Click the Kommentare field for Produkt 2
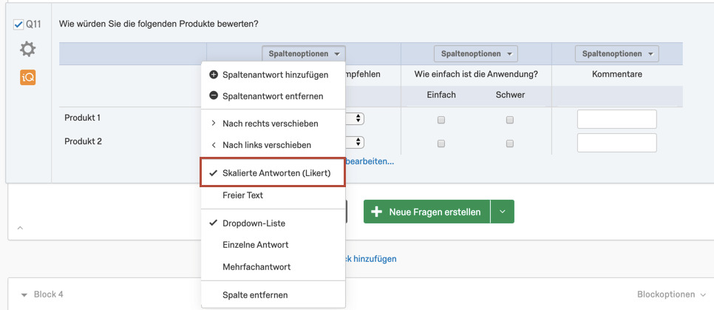The height and width of the screenshot is (310, 714). tap(617, 143)
